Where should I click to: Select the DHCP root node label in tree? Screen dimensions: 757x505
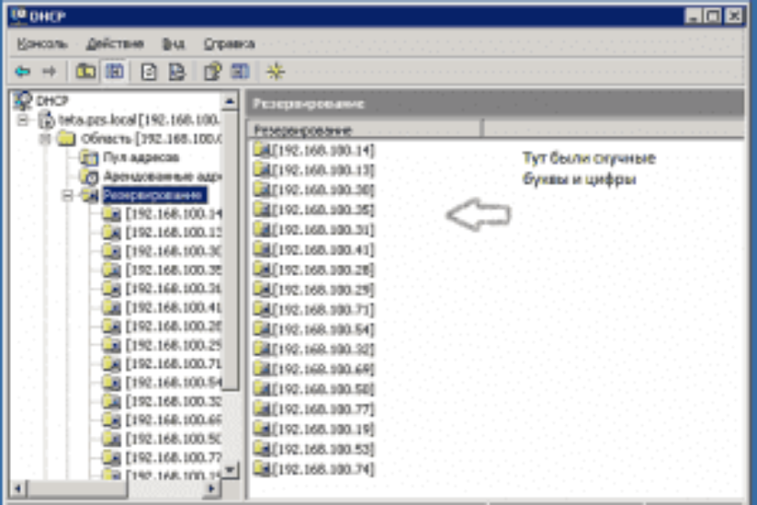(x=53, y=101)
